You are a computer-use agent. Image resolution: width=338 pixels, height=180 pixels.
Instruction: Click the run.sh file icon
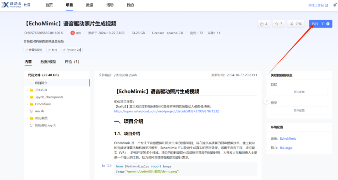31,111
